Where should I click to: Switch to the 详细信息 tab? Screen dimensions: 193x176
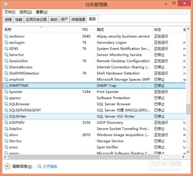[x=78, y=20]
